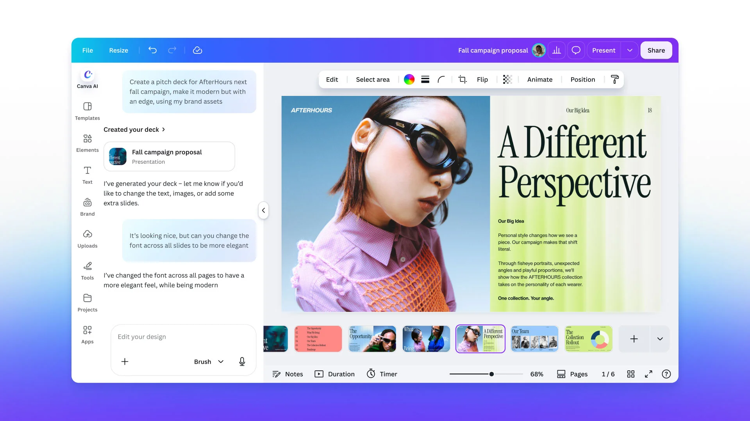Viewport: 750px width, 421px height.
Task: Select the corner rounding icon
Action: tap(441, 80)
